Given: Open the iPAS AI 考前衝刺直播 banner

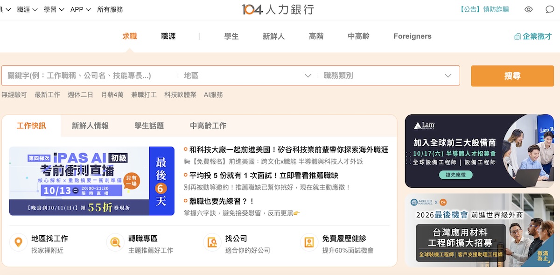Looking at the screenshot, I should (x=92, y=181).
